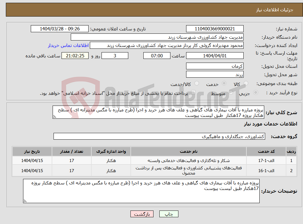Click the روز field showing 3
303x224 pixels.
coord(115,56)
